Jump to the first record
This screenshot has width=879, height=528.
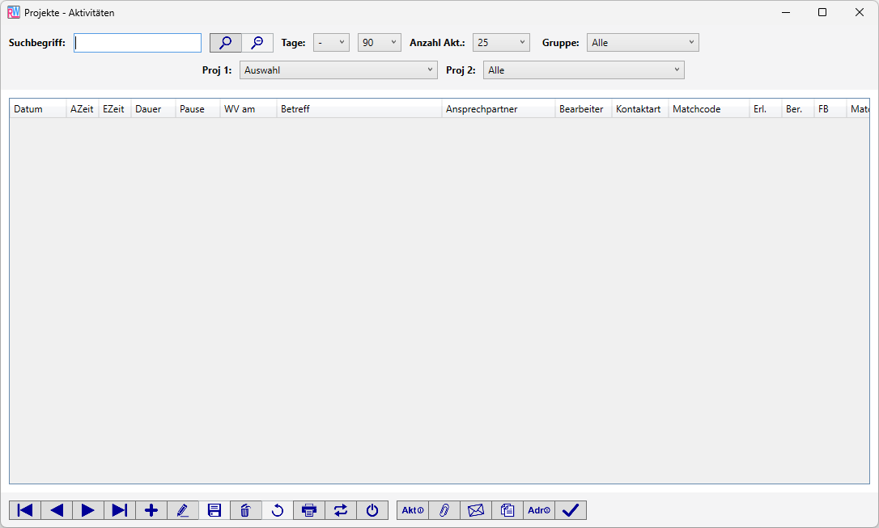[25, 510]
